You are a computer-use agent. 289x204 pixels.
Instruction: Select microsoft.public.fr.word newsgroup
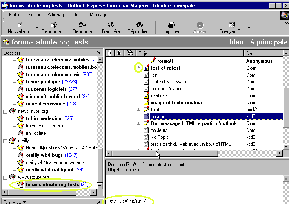pos(53,97)
